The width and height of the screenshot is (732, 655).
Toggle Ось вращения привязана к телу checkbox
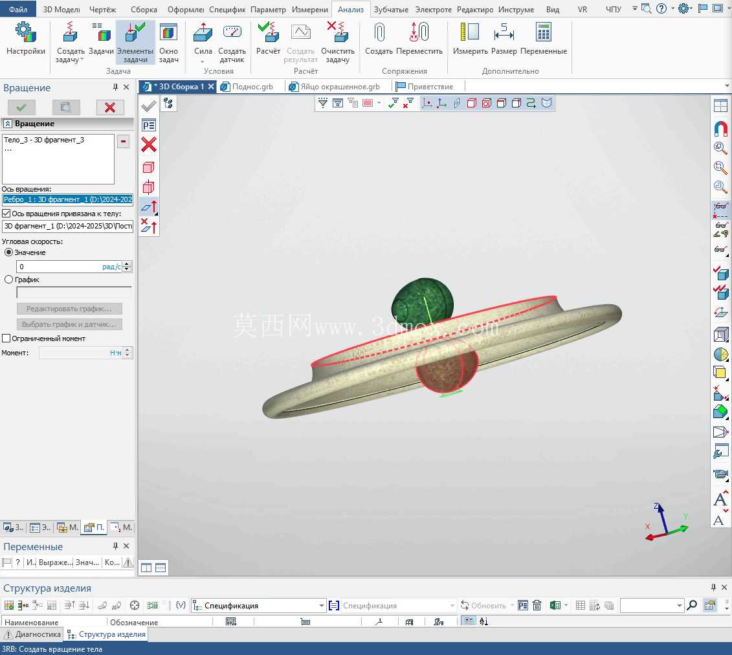pos(6,214)
